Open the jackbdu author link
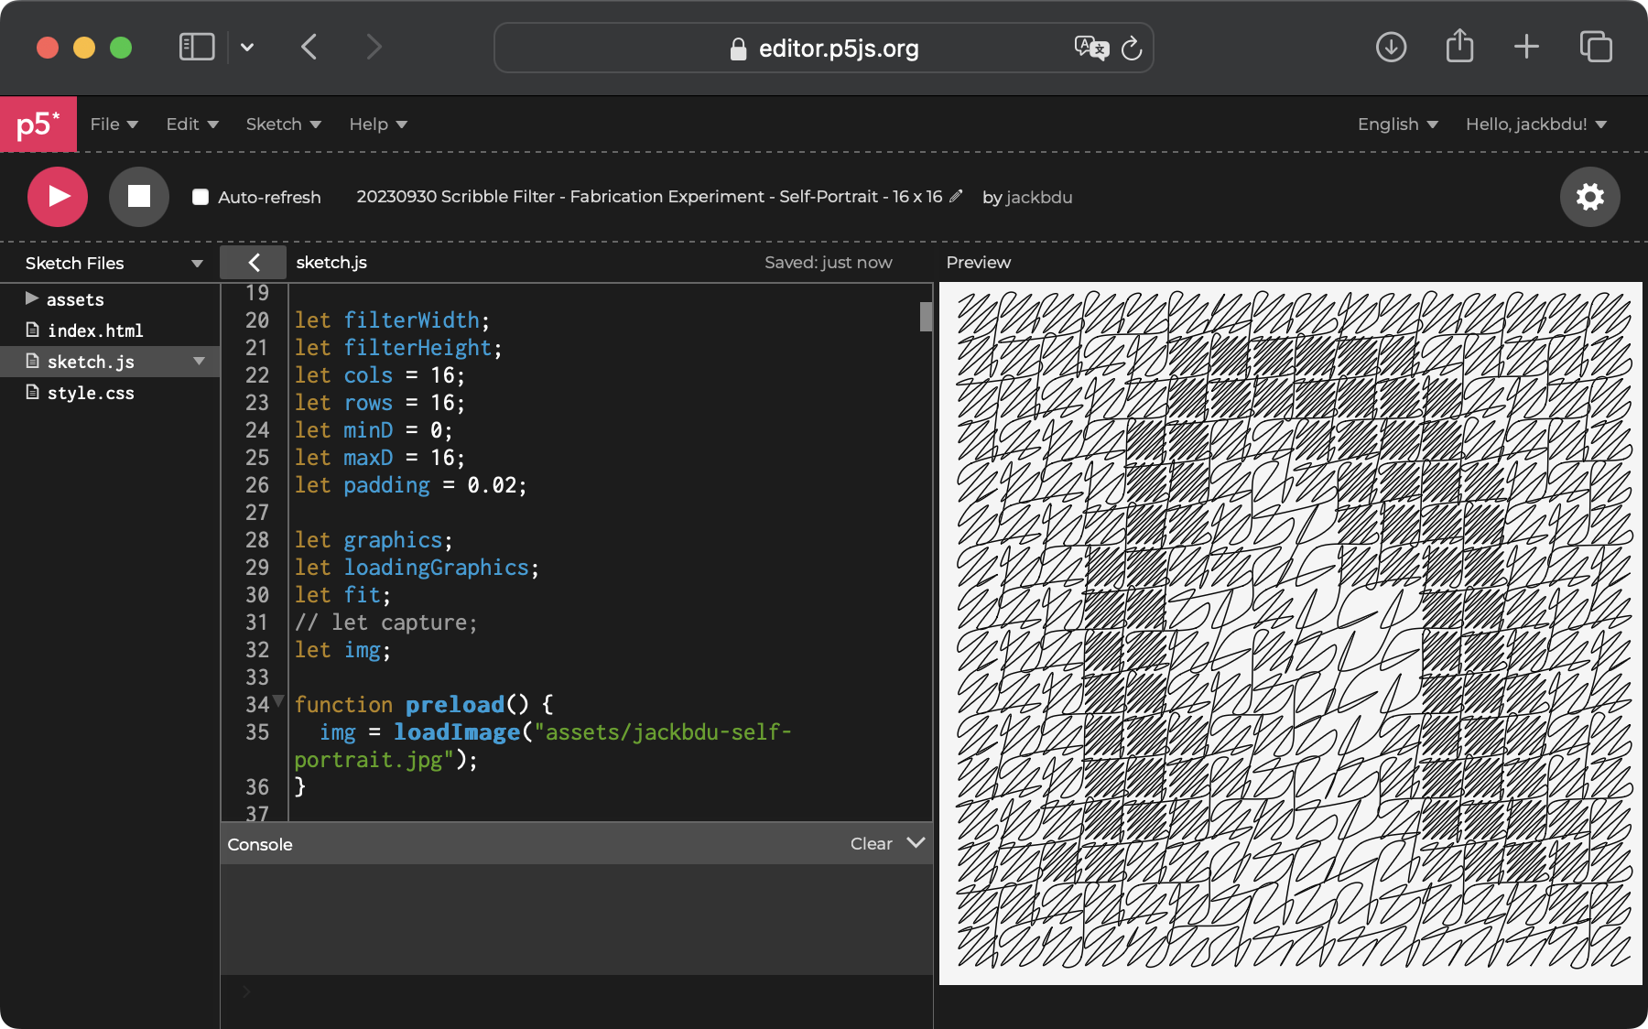This screenshot has height=1029, width=1648. point(1038,198)
